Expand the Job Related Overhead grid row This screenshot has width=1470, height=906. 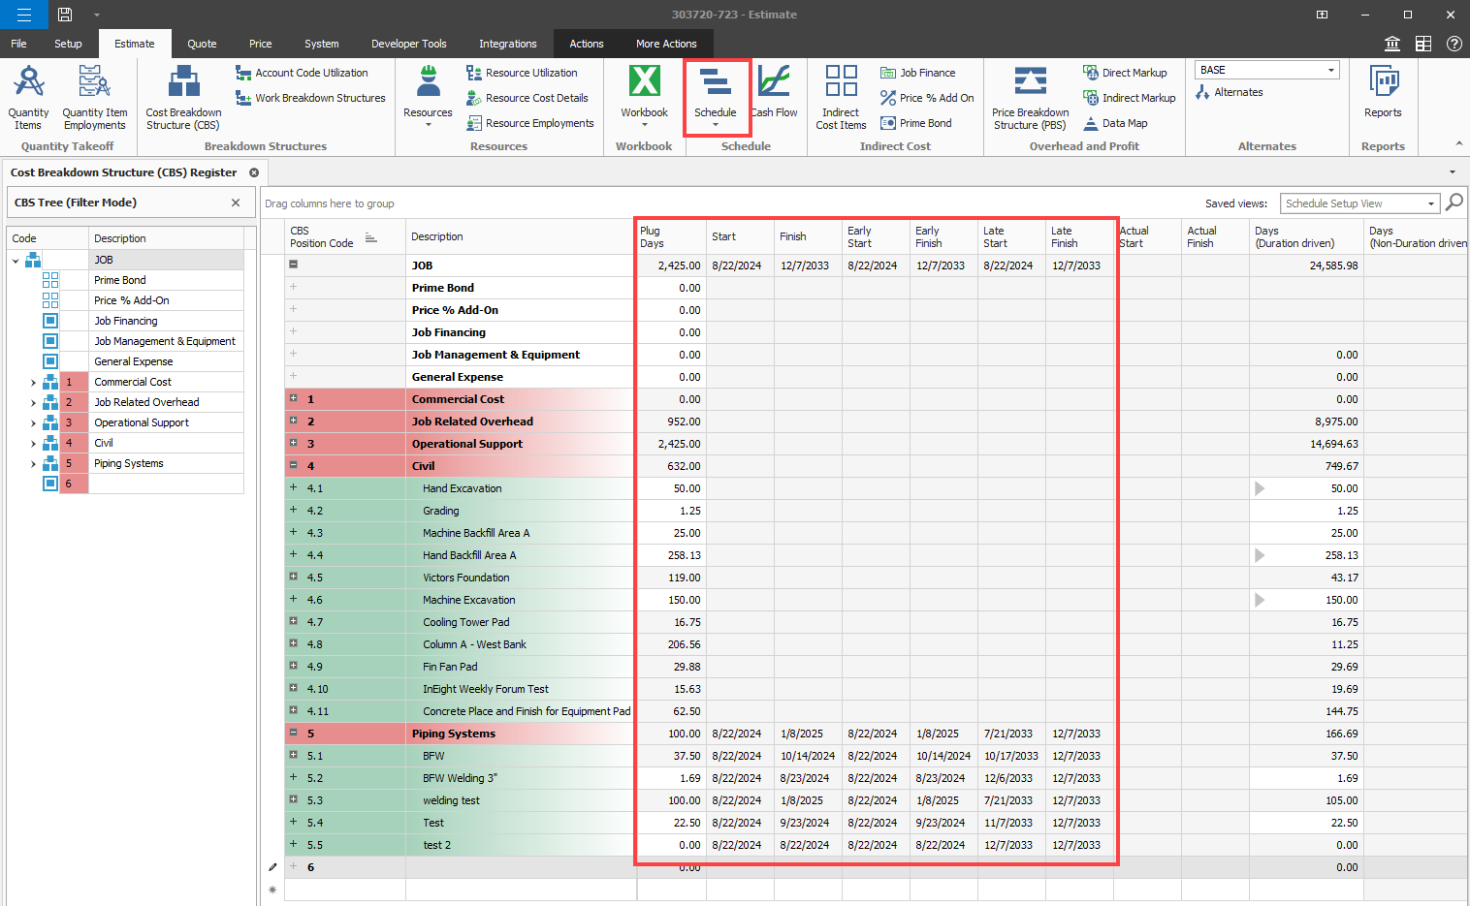pyautogui.click(x=293, y=421)
